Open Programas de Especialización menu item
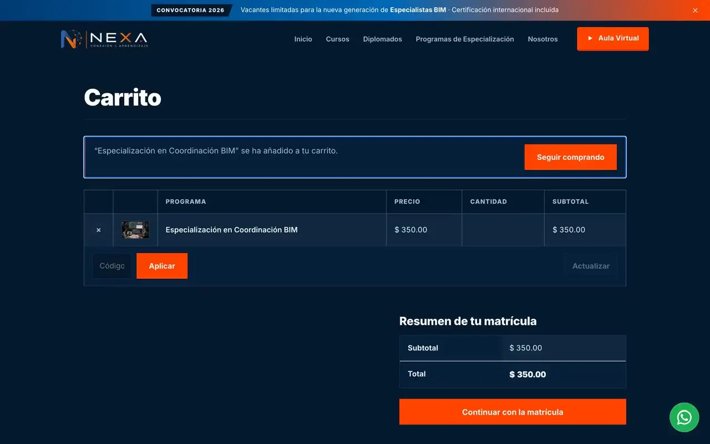This screenshot has width=710, height=444. [x=465, y=39]
